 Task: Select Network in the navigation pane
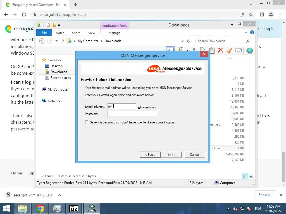click(x=54, y=101)
